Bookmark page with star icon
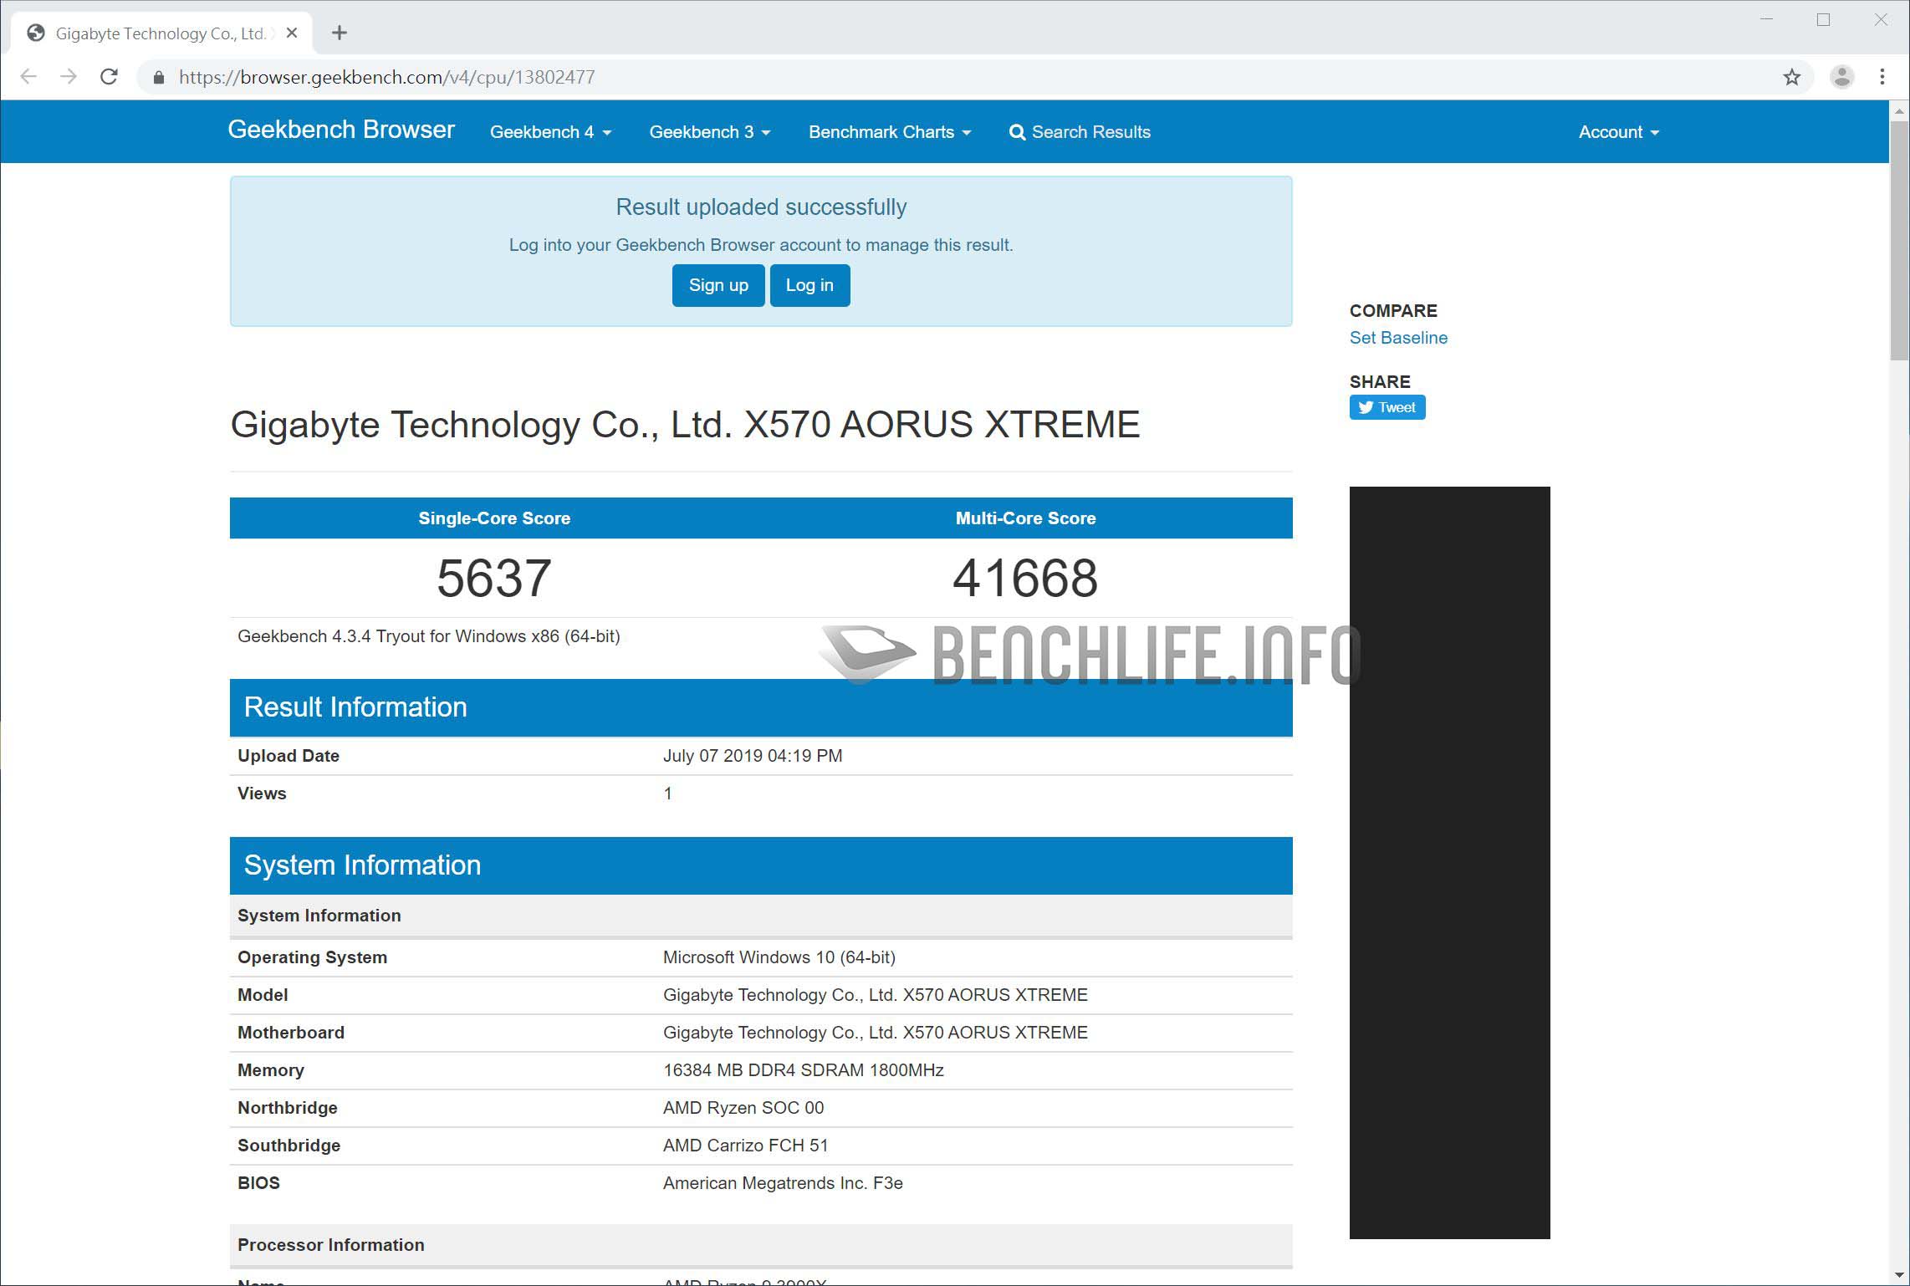Viewport: 1910px width, 1286px height. point(1791,77)
